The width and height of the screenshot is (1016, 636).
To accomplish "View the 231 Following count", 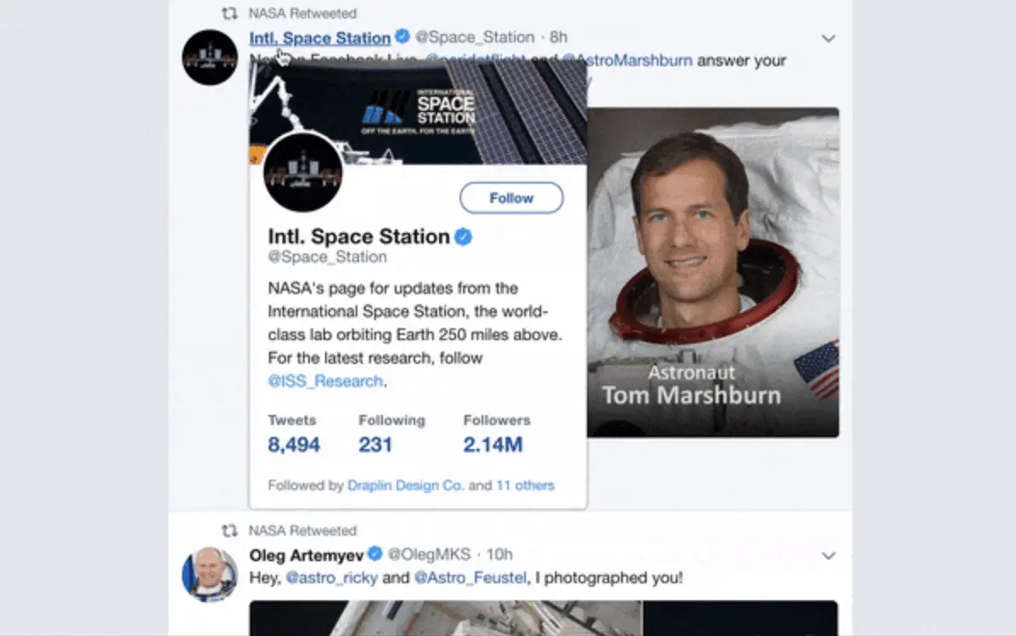I will pyautogui.click(x=376, y=445).
